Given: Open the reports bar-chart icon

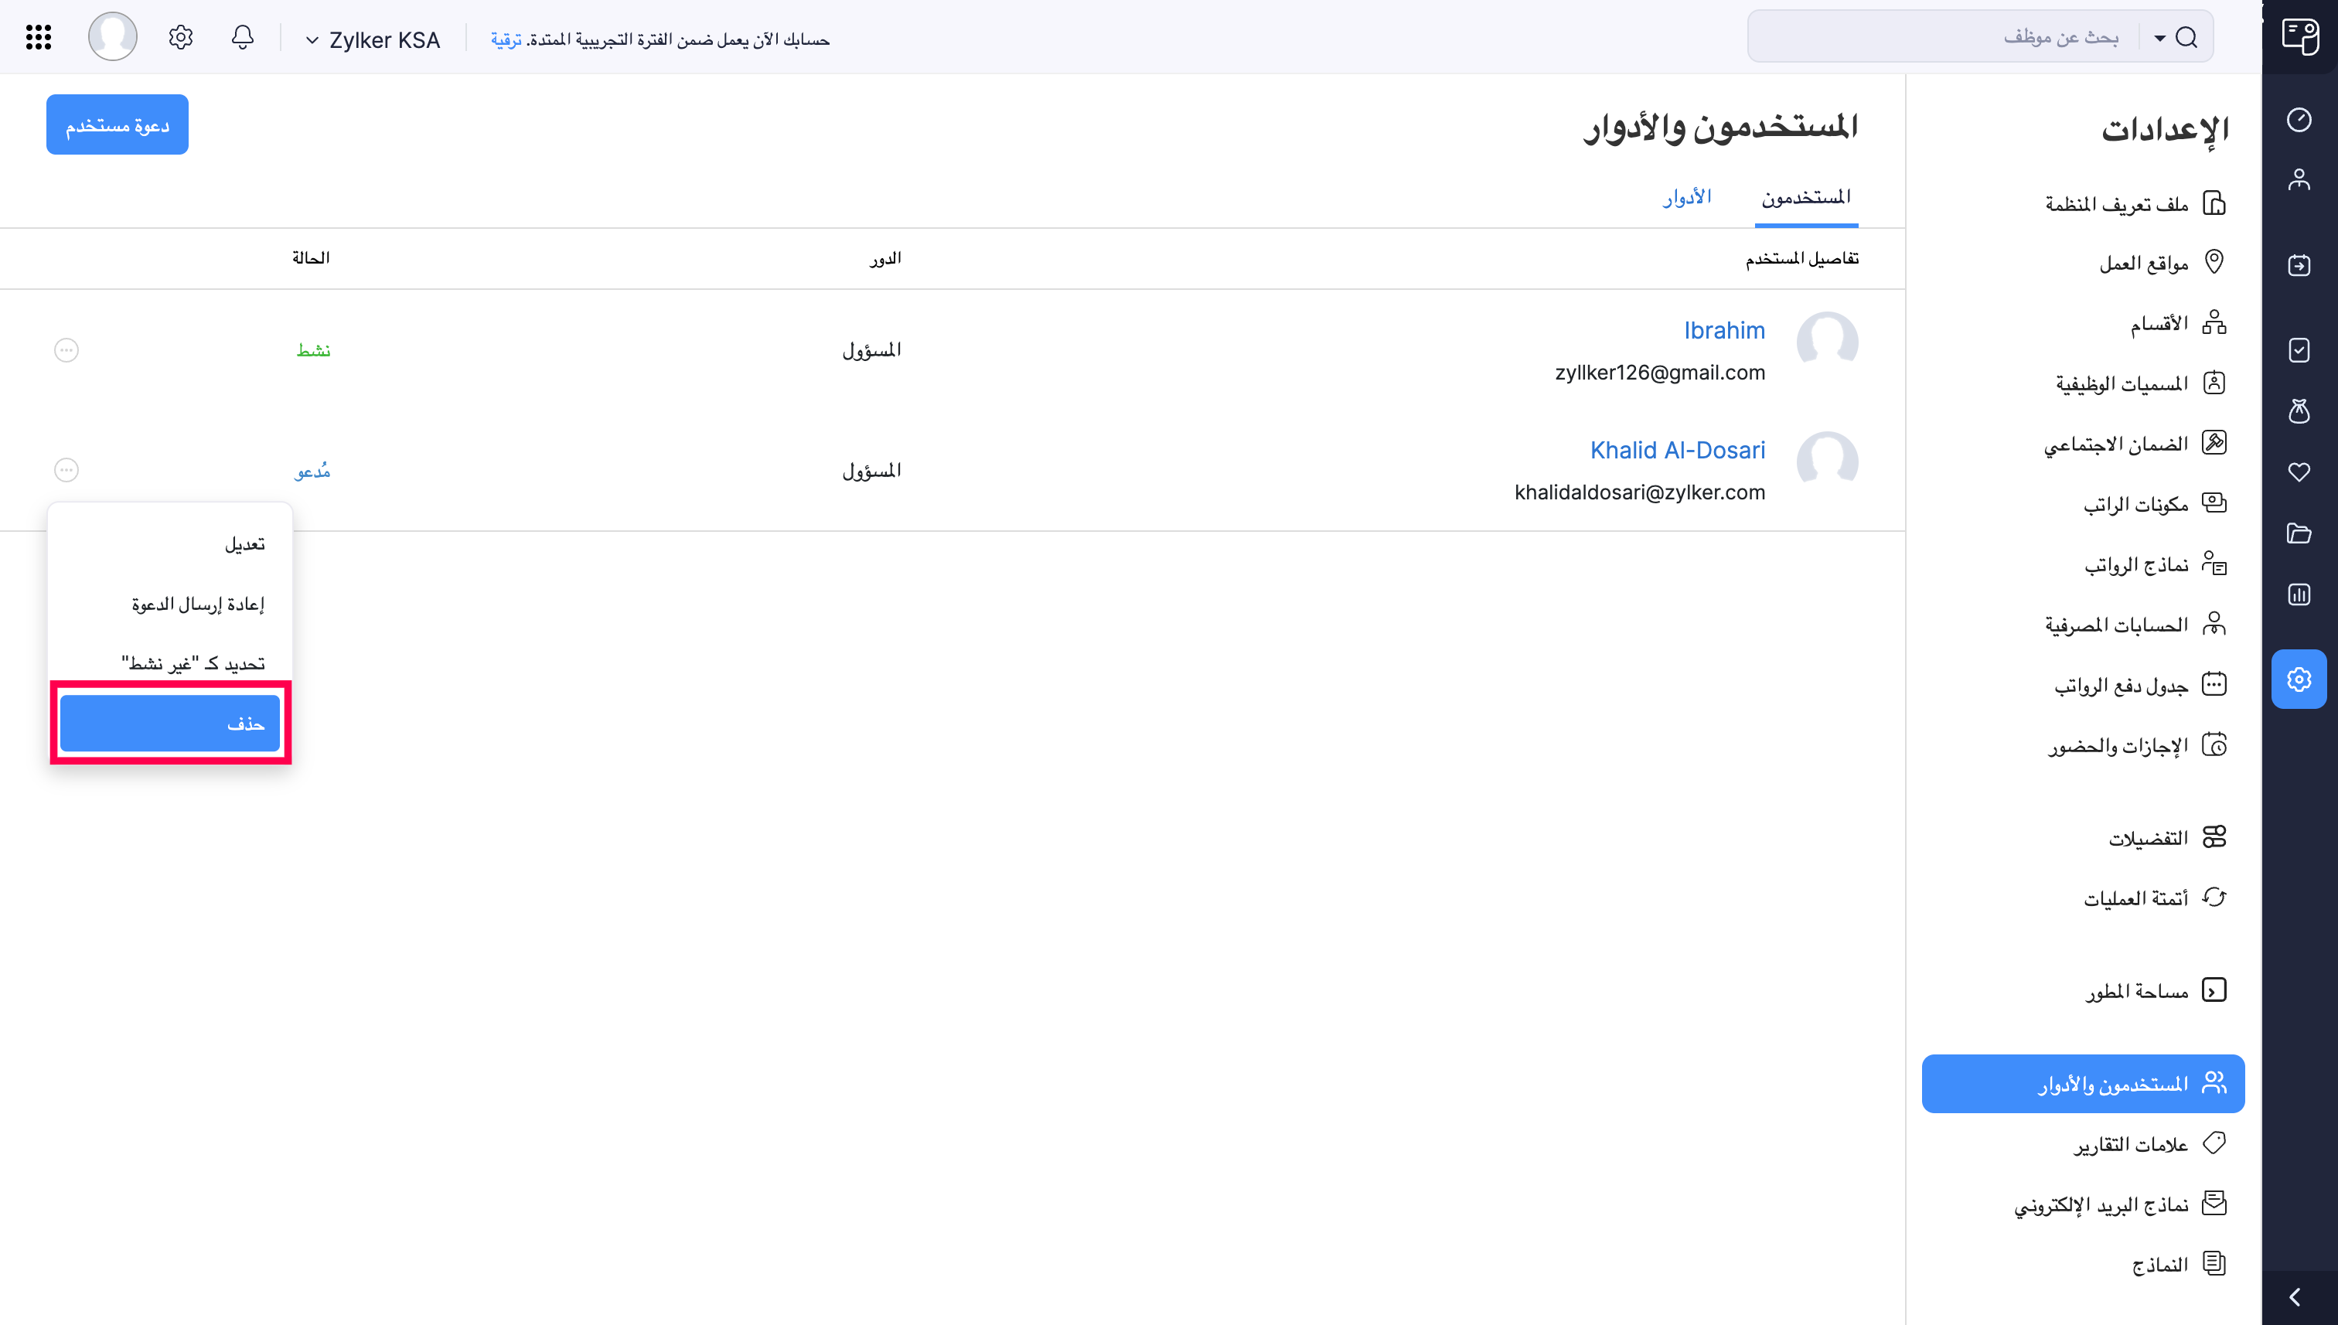Looking at the screenshot, I should point(2301,594).
